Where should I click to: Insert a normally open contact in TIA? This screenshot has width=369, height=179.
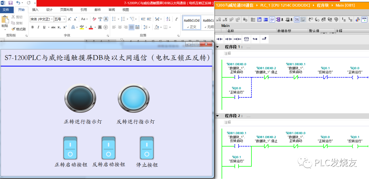pos(220,39)
